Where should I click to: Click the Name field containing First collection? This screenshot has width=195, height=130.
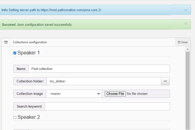99,69
